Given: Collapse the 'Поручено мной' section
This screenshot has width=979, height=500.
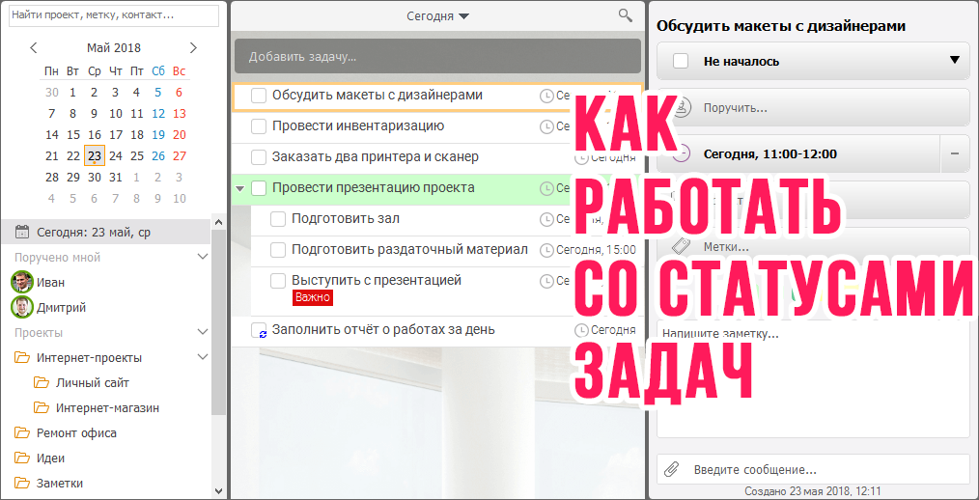Looking at the screenshot, I should point(203,257).
